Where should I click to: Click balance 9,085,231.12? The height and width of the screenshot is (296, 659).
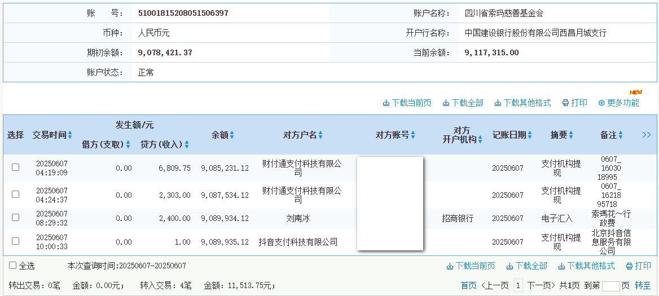(225, 168)
